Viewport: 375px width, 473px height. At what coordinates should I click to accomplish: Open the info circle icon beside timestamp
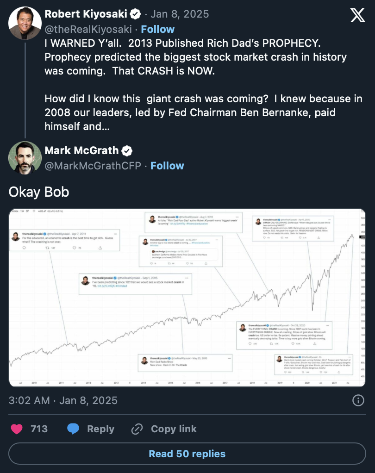coord(358,400)
